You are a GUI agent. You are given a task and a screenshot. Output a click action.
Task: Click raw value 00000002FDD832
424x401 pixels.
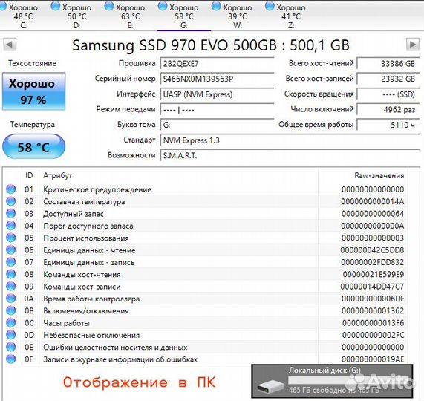point(372,262)
